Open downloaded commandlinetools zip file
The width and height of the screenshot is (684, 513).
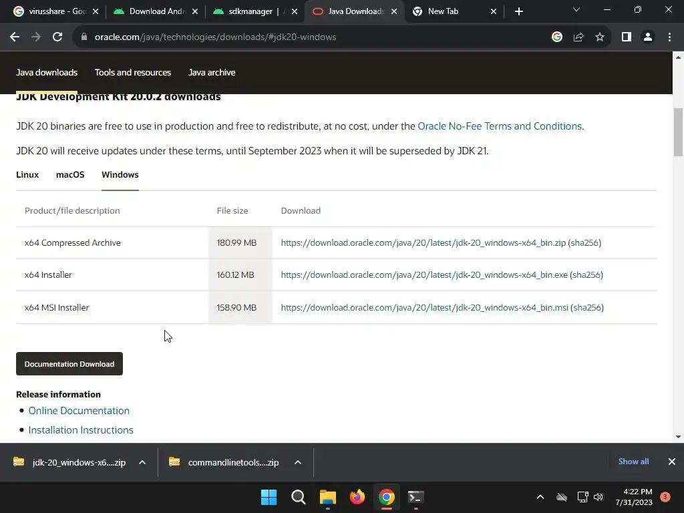coord(224,462)
